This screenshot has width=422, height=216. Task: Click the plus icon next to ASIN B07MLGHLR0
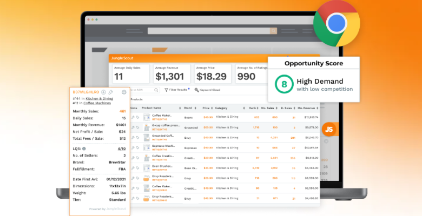104,92
